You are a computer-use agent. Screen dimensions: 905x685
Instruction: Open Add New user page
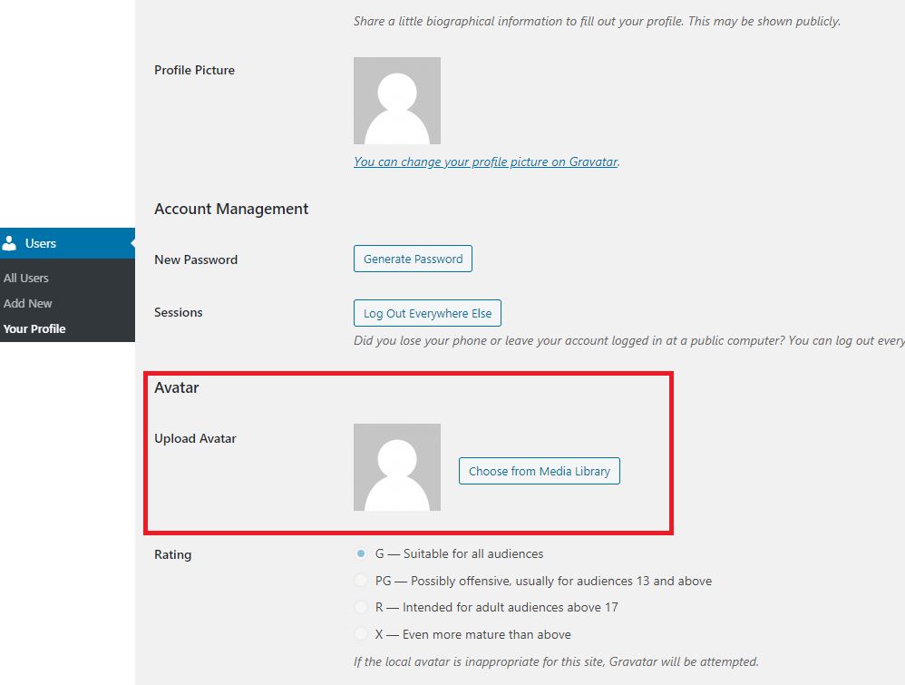click(x=28, y=303)
